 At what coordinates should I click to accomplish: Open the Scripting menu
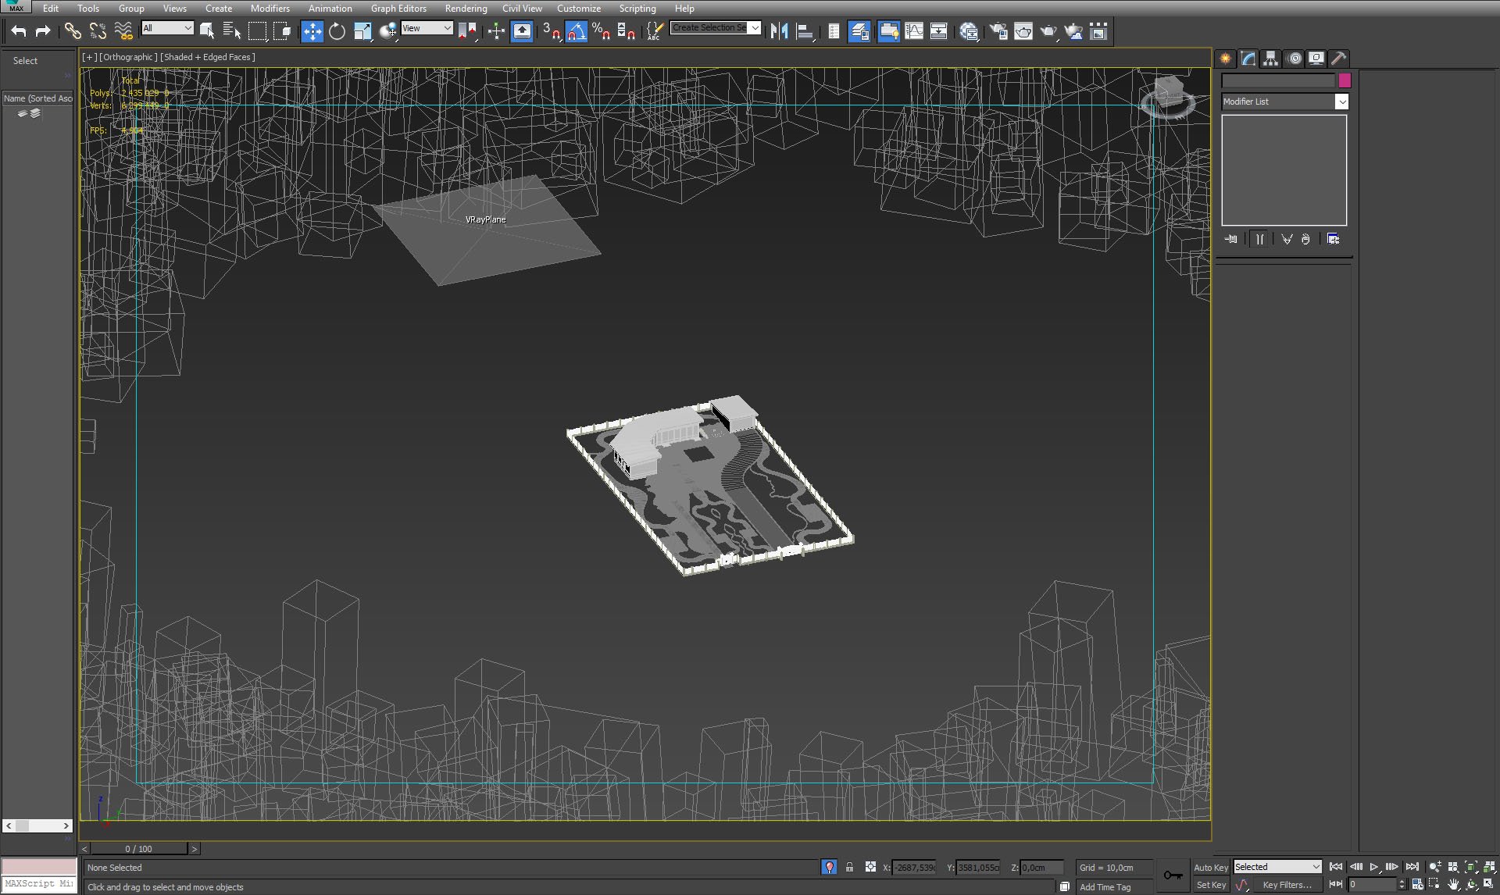click(637, 8)
